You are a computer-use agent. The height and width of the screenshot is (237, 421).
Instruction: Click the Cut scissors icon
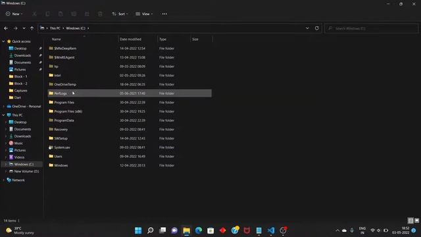pyautogui.click(x=34, y=14)
